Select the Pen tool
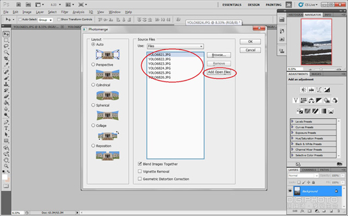The height and width of the screenshot is (216, 348). pyautogui.click(x=6, y=122)
